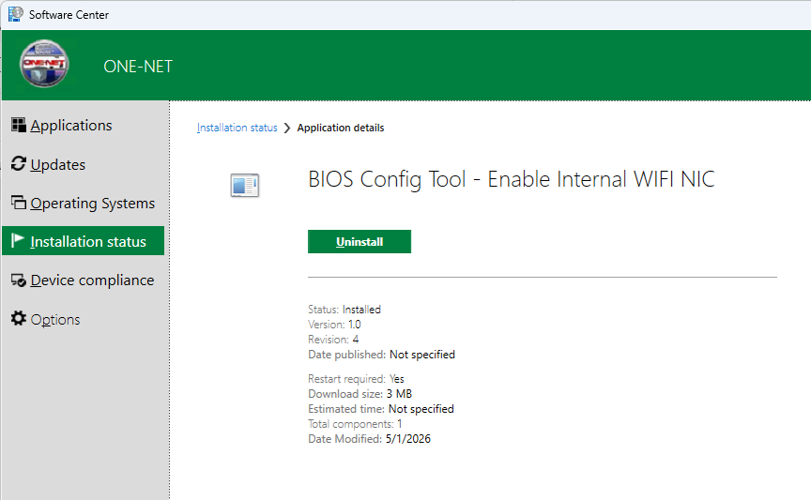The image size is (811, 500).
Task: Click the Version: 1.0 line
Action: [x=335, y=325]
